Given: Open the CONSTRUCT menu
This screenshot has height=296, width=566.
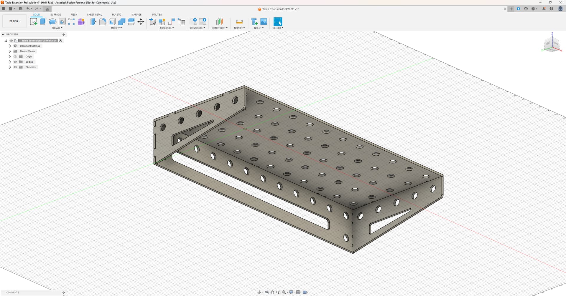Looking at the screenshot, I should 219,28.
